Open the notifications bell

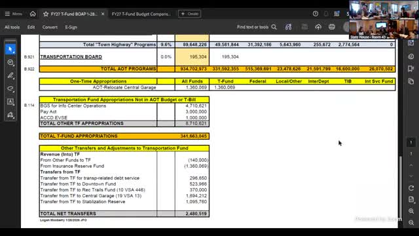click(x=326, y=14)
